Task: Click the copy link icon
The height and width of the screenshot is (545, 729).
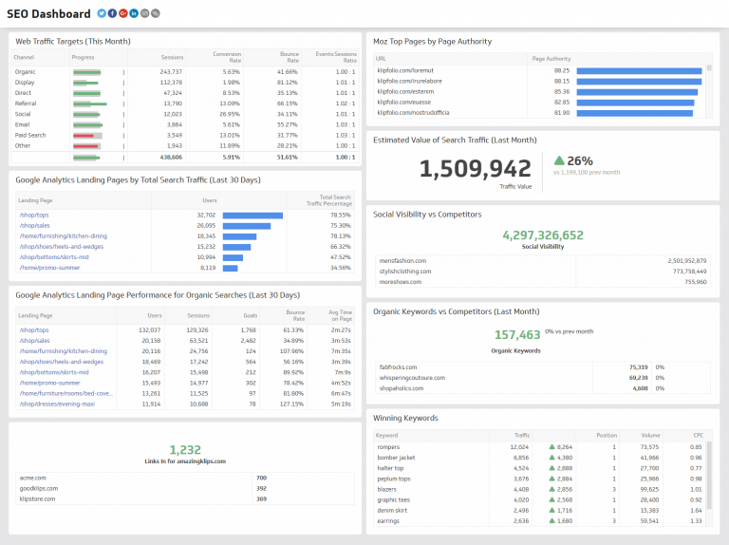Action: (x=156, y=13)
